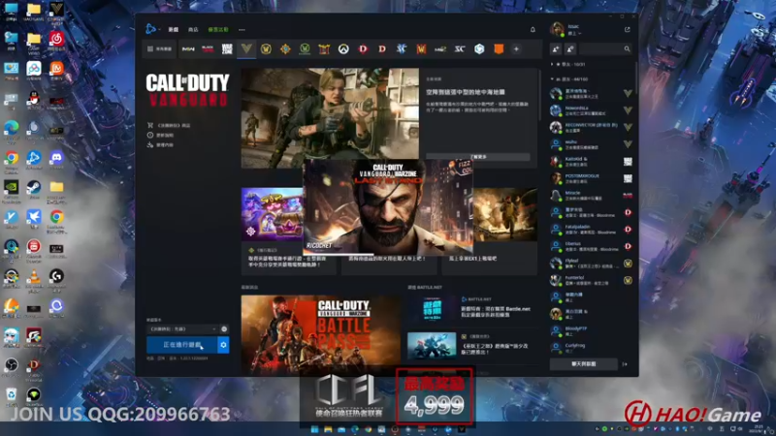Select Heroes of the Storm game icon
The width and height of the screenshot is (776, 436).
tap(479, 49)
